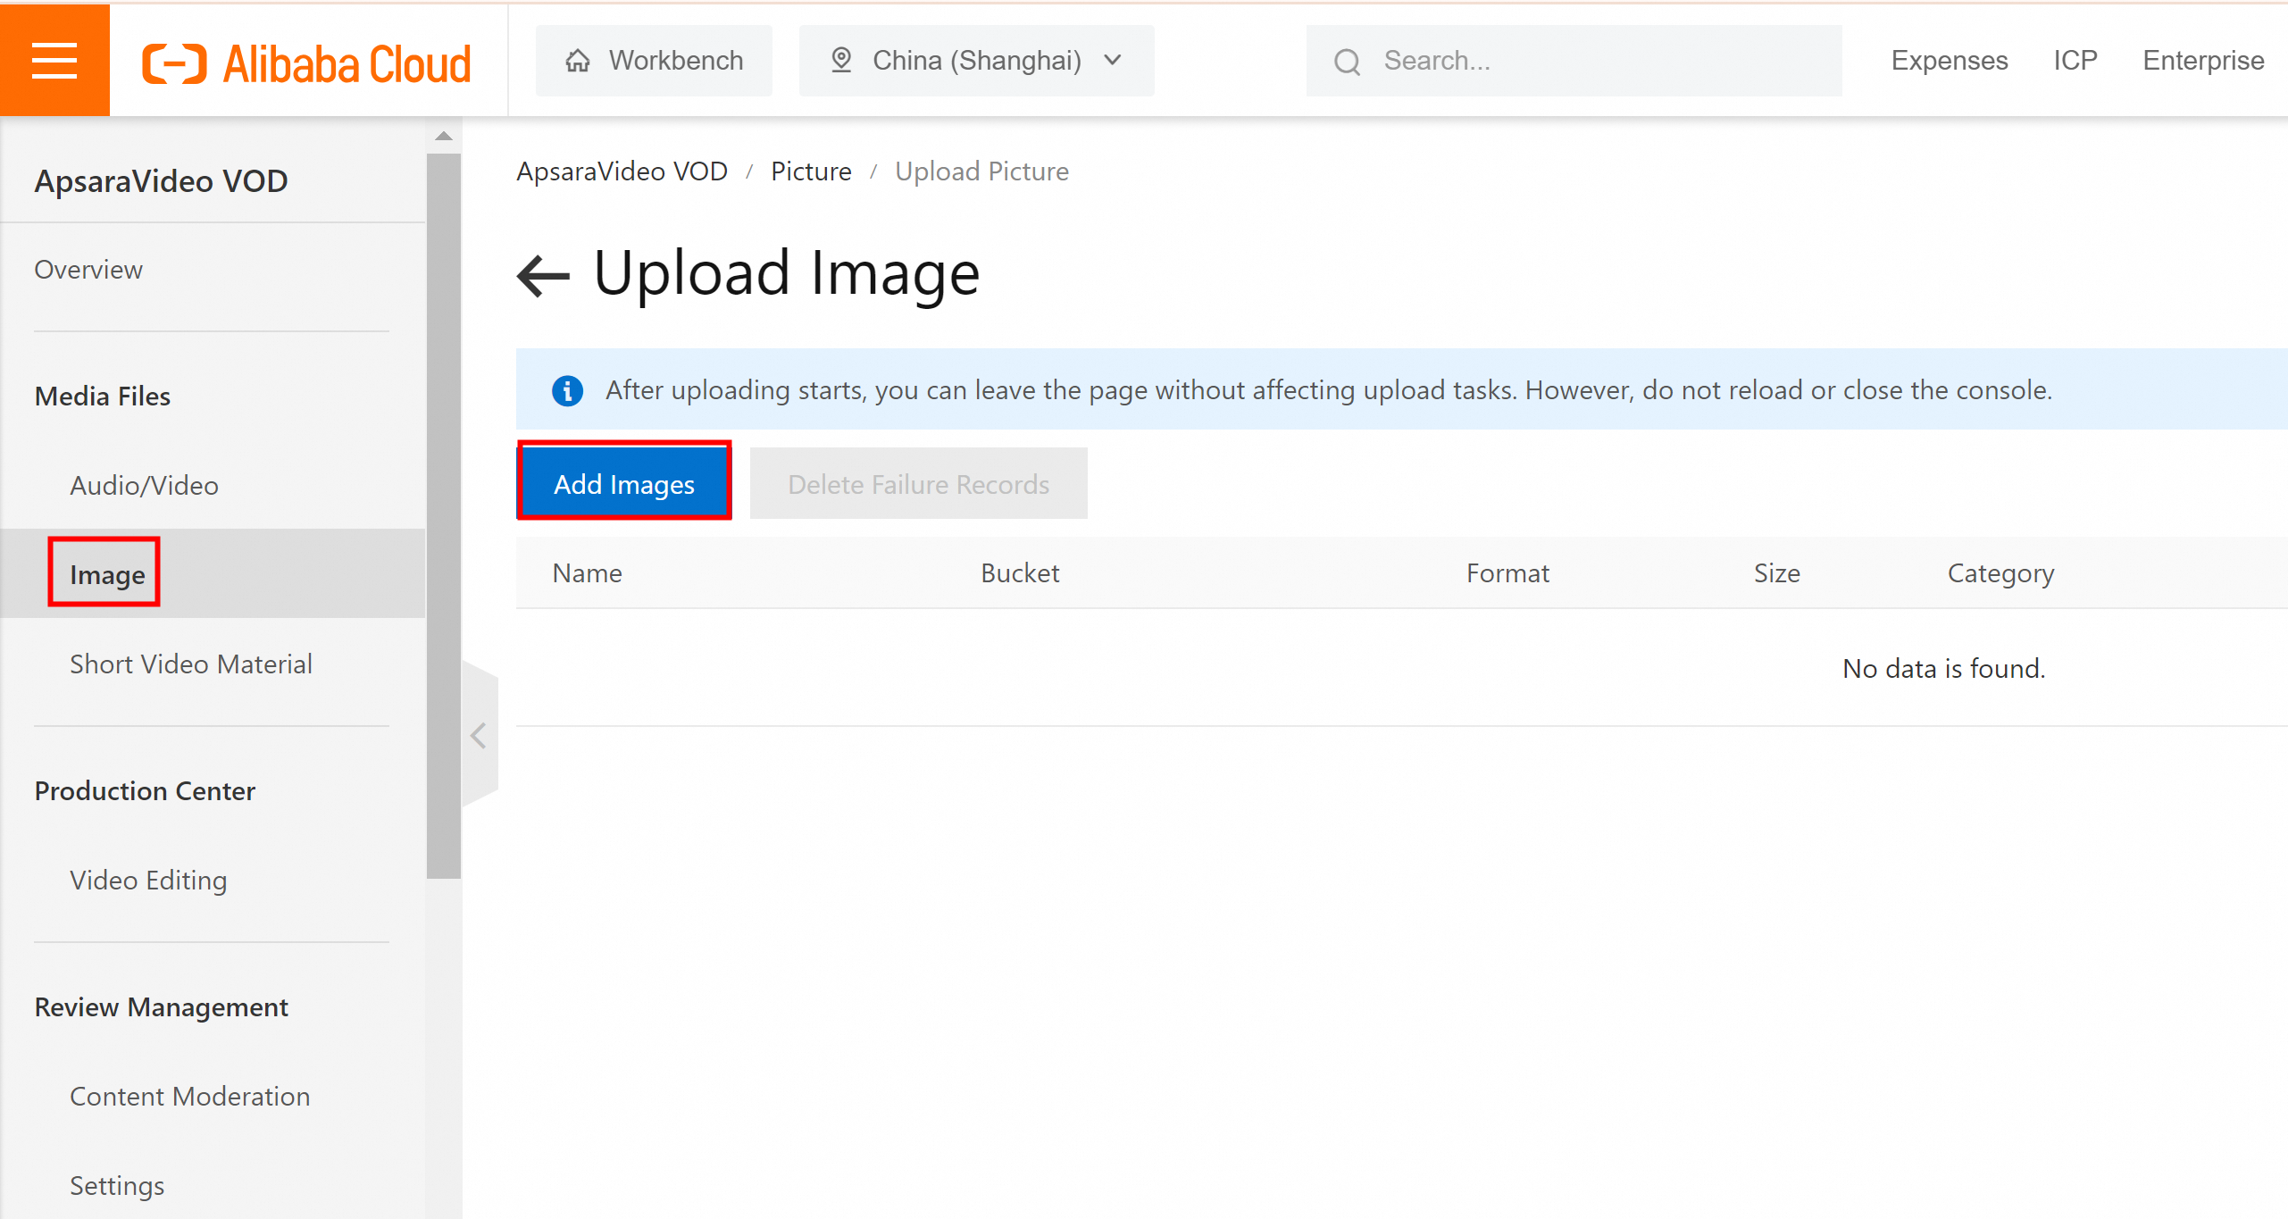The height and width of the screenshot is (1219, 2288).
Task: Click the Format column header
Action: click(1507, 572)
